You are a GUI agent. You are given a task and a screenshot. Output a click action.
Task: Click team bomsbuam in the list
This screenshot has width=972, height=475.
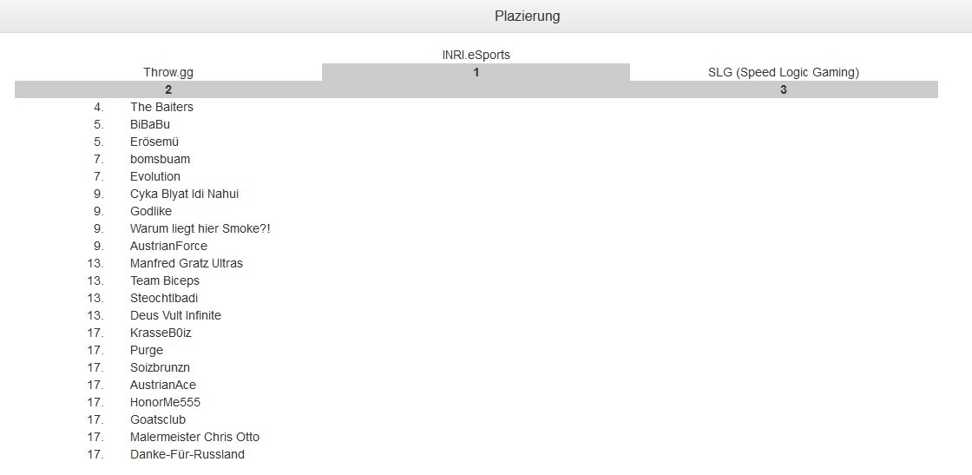click(x=160, y=159)
